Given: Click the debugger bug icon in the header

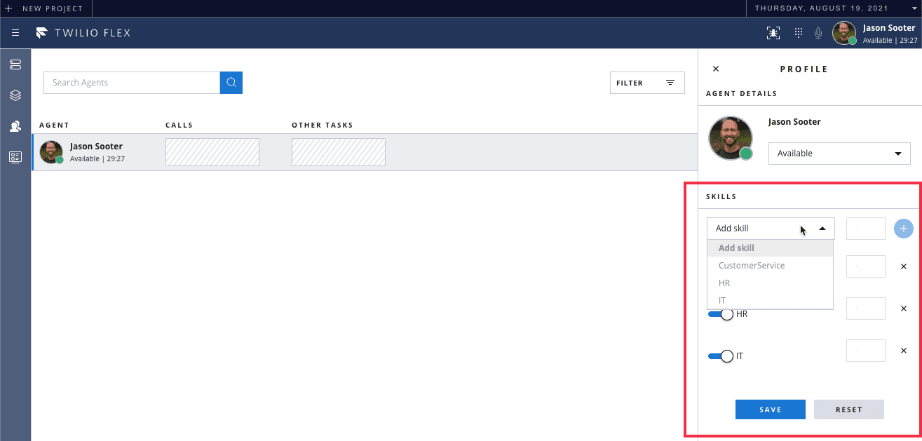Looking at the screenshot, I should (x=773, y=32).
